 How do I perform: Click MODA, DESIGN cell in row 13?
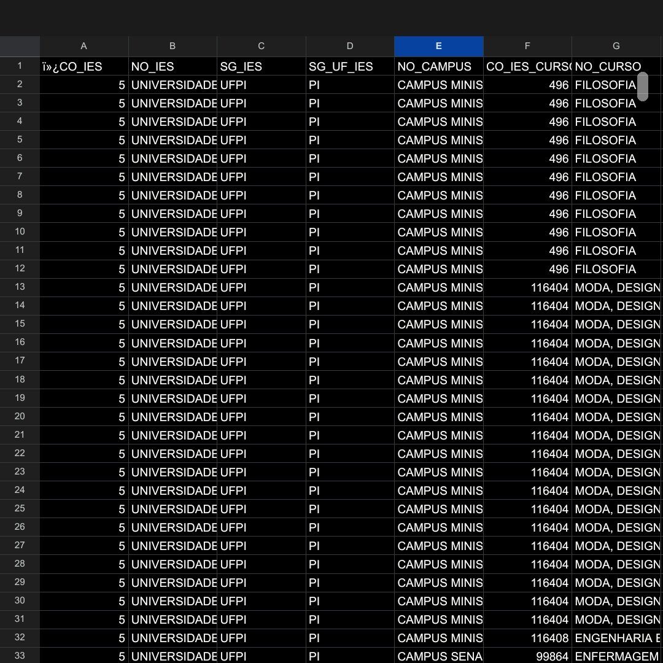616,287
